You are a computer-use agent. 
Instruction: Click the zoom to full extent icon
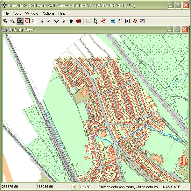27,21
